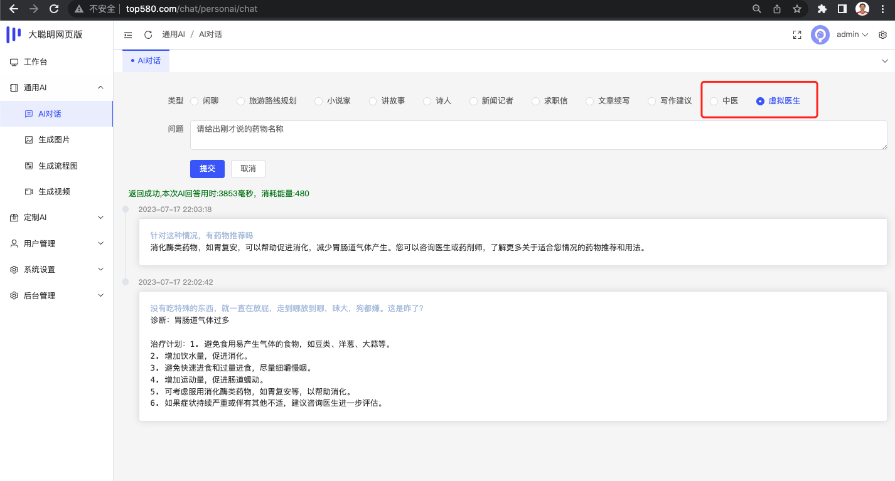
Task: Click the 问题 text input field
Action: 538,135
